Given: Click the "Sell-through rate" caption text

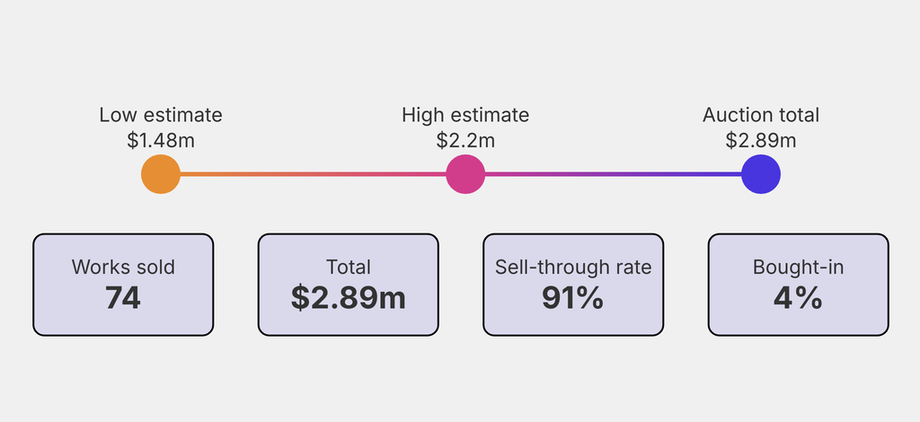Looking at the screenshot, I should coord(573,267).
